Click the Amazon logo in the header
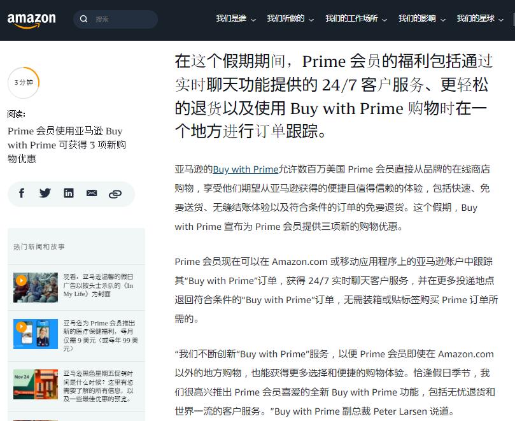Screen dimensions: 515x421 [x=32, y=20]
